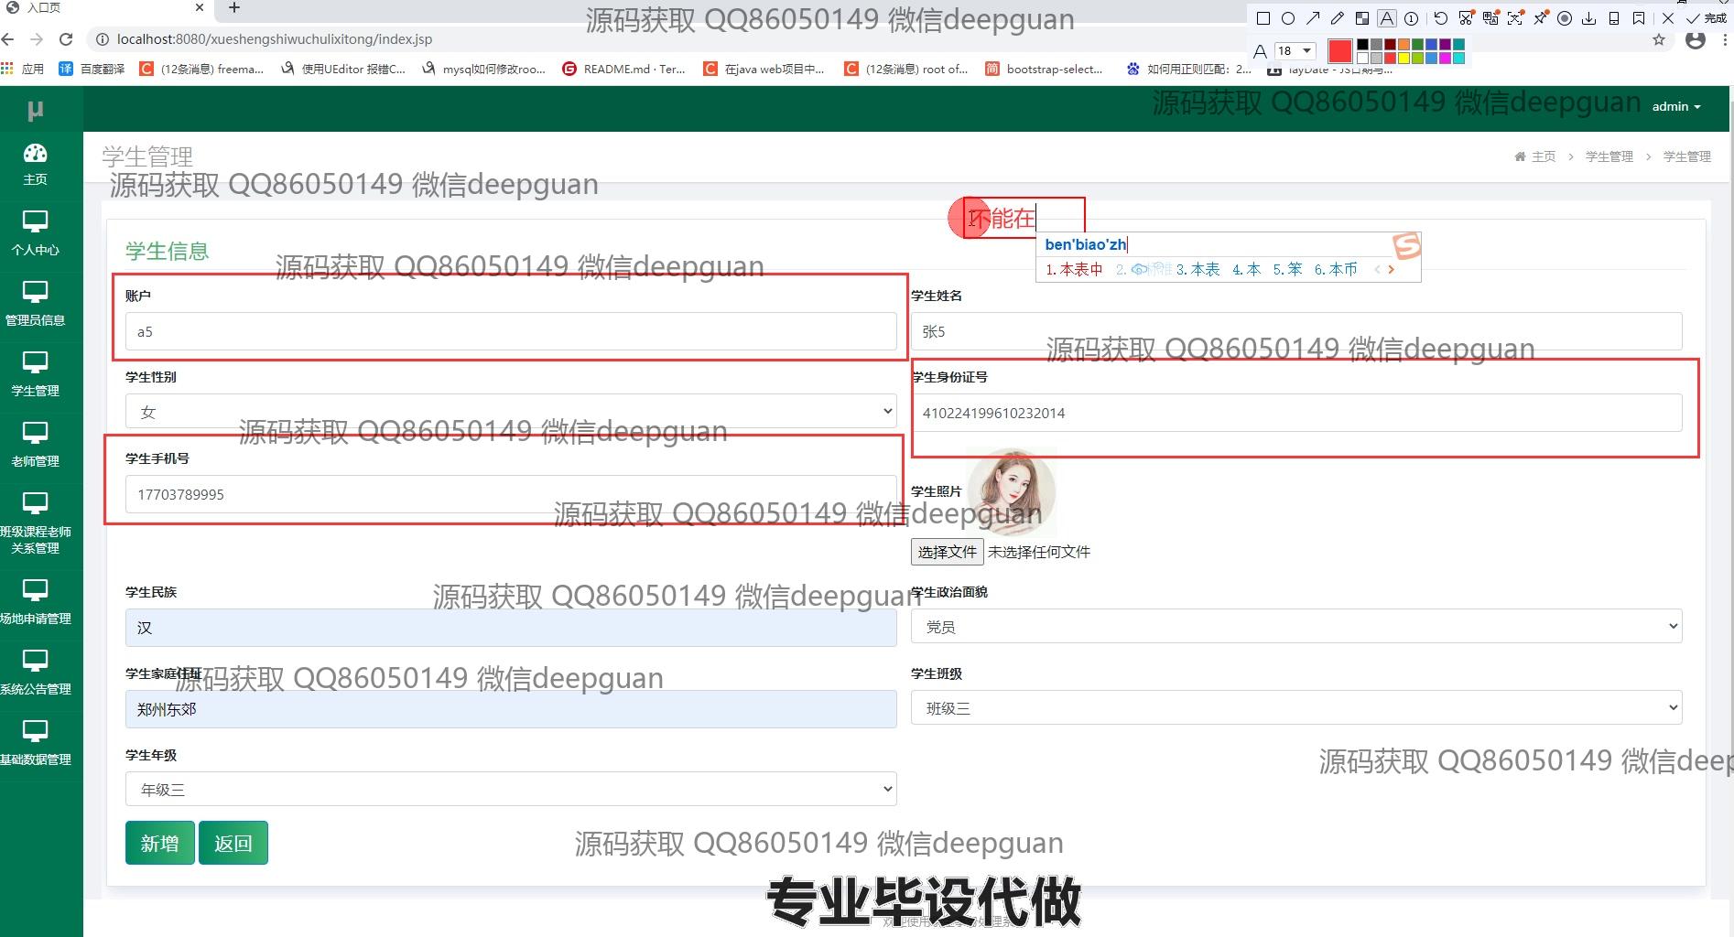Click the download save screenshot icon
Image resolution: width=1734 pixels, height=937 pixels.
[x=1589, y=18]
